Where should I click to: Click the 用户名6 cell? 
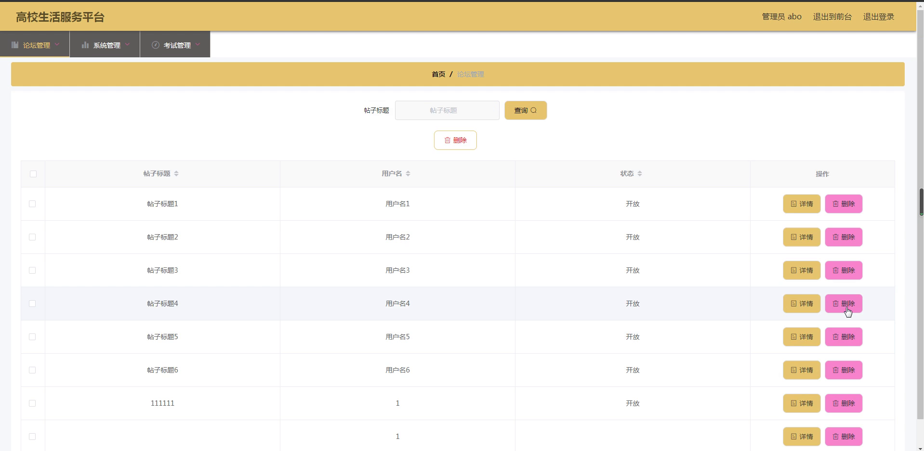click(x=397, y=370)
